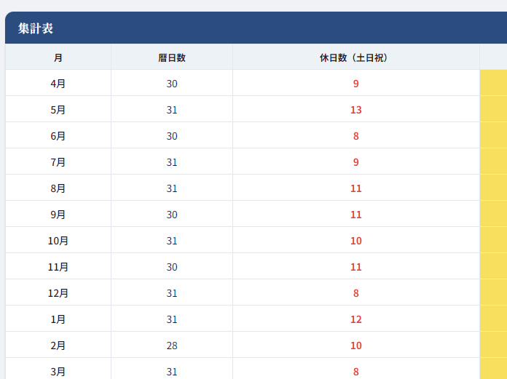Click the 8月 row label

click(x=58, y=188)
